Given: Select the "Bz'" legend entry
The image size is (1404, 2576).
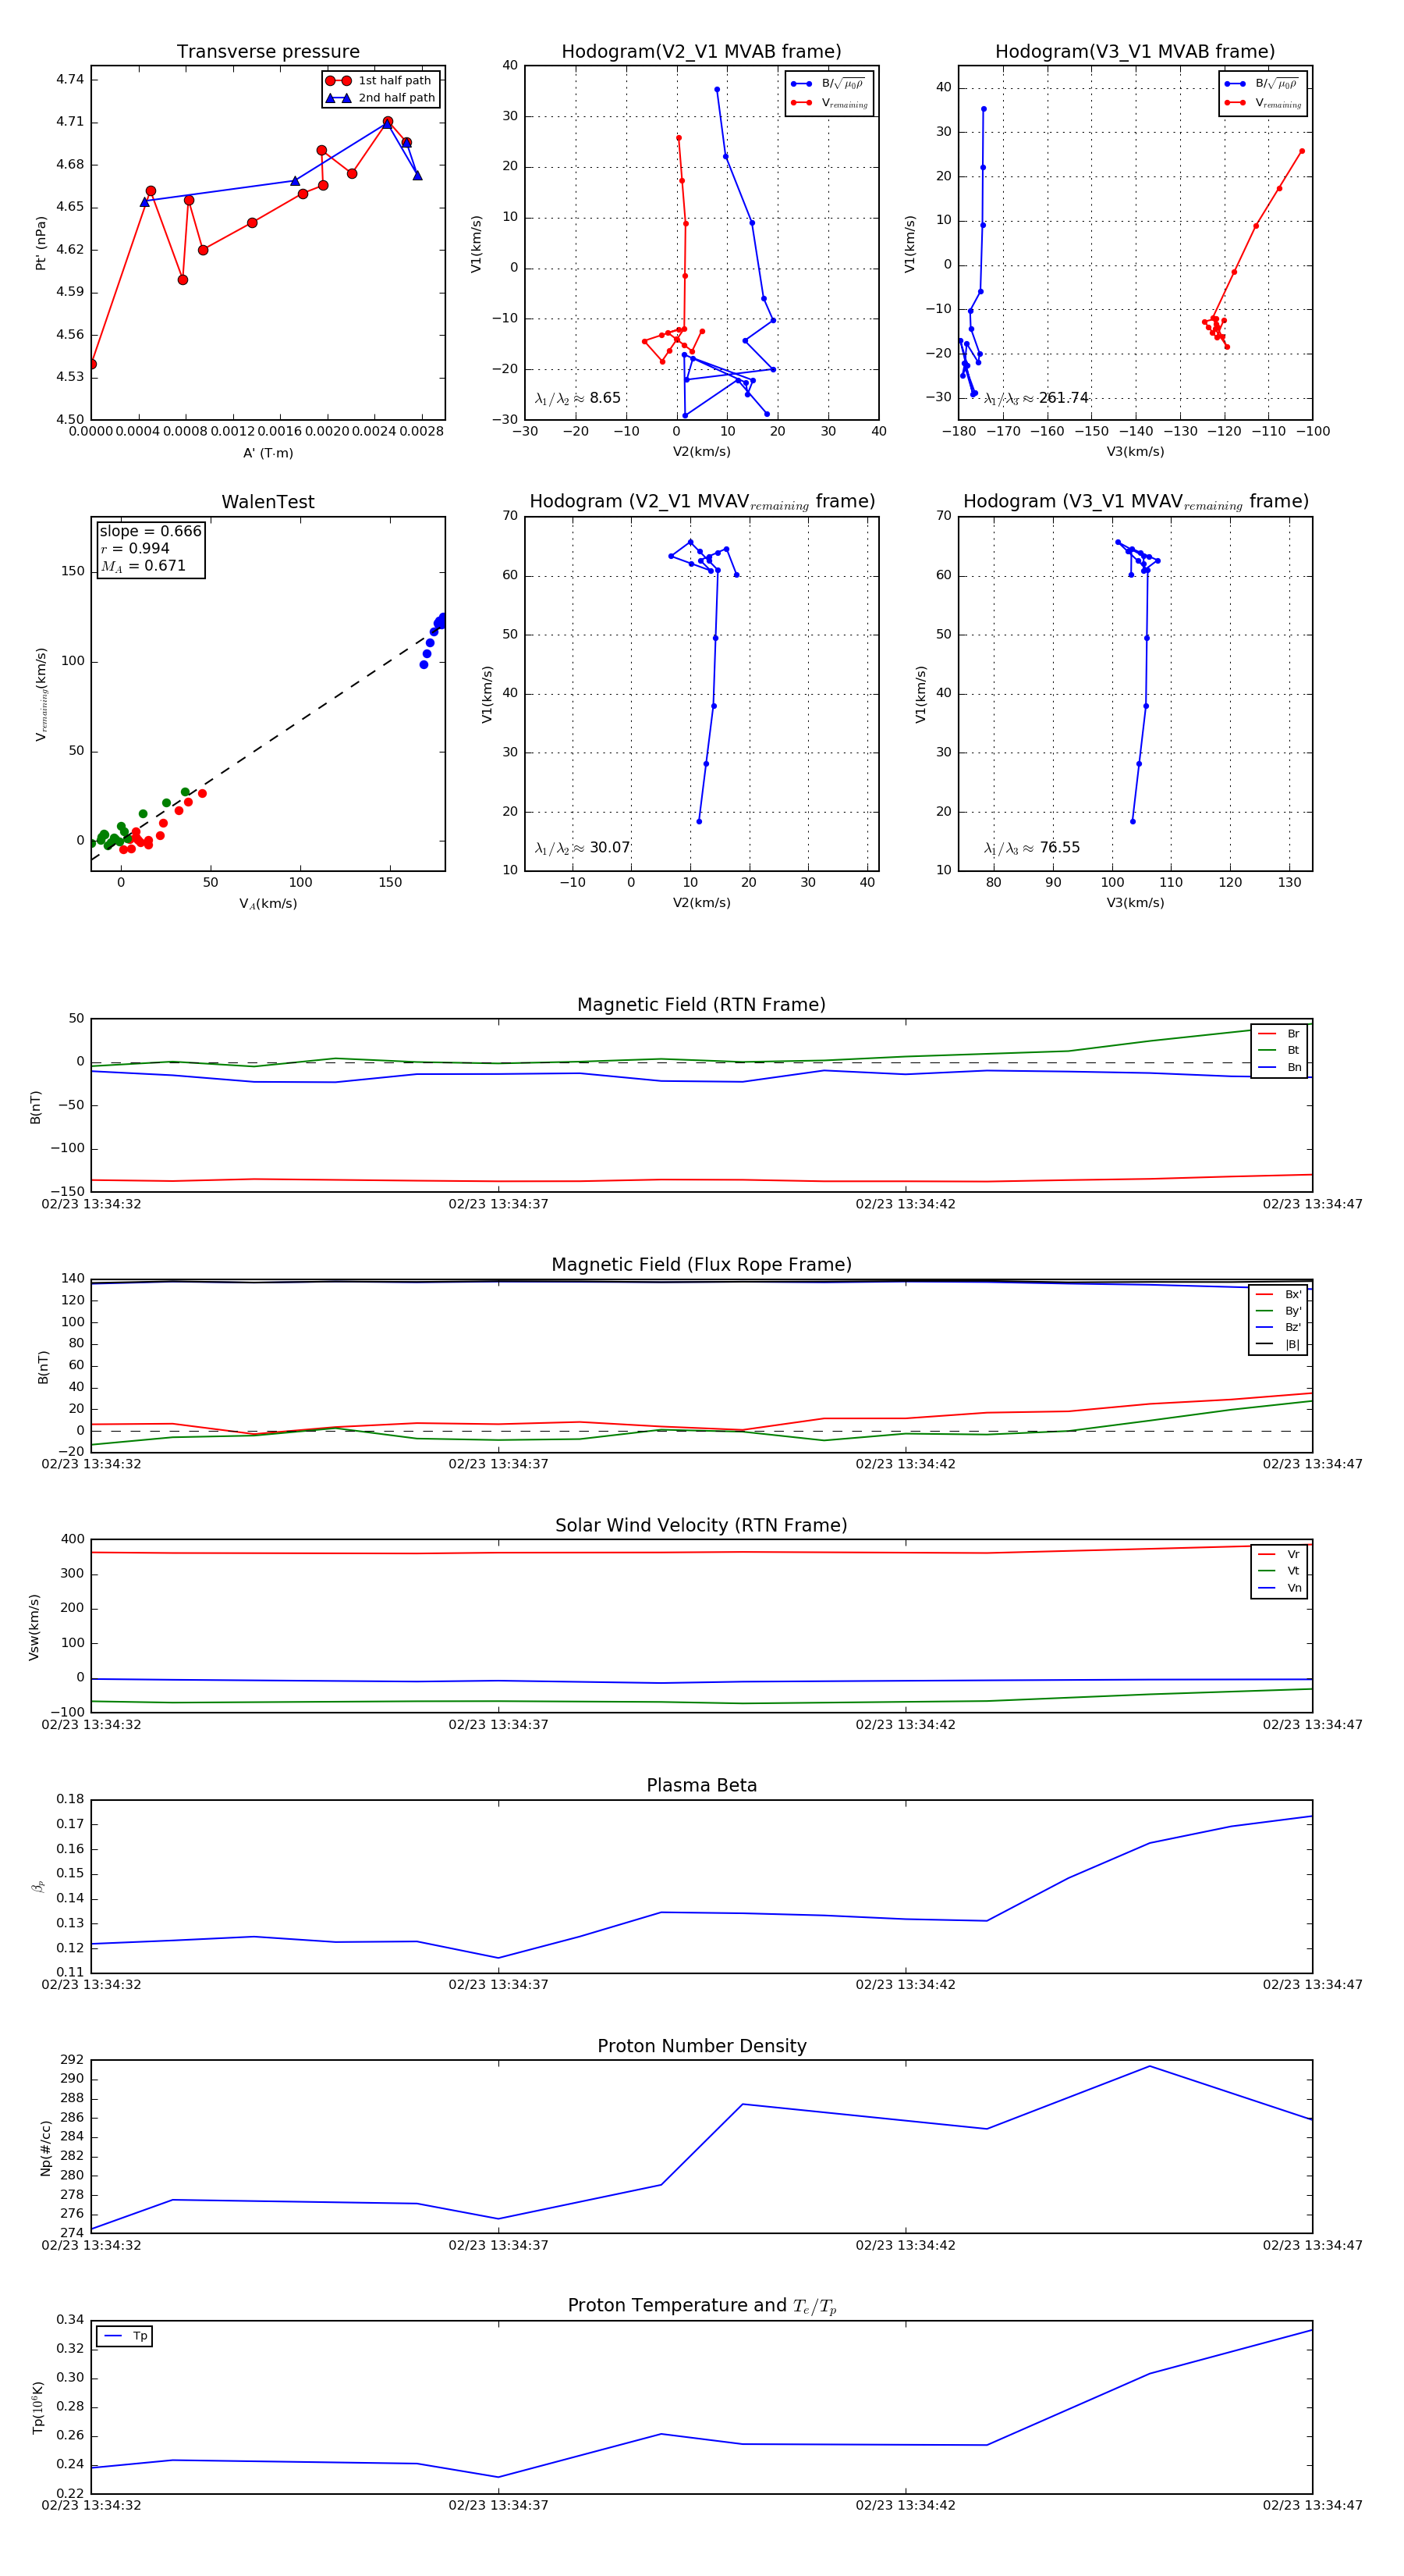Looking at the screenshot, I should click(x=1278, y=1328).
